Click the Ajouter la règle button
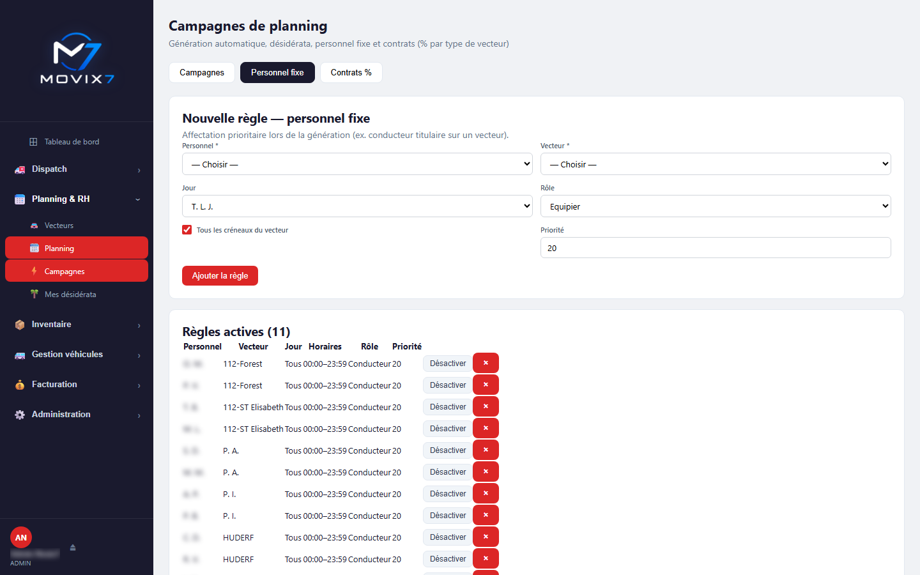920x575 pixels. coord(220,276)
